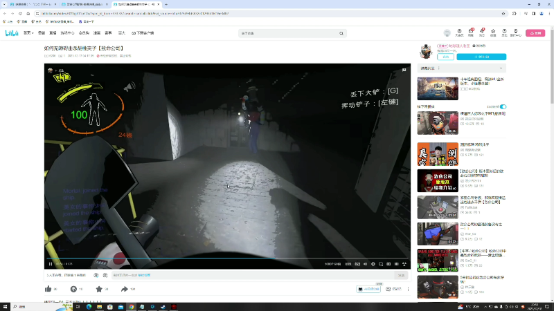The image size is (554, 311).
Task: Open the danmaku settings icon
Action: coord(105,275)
